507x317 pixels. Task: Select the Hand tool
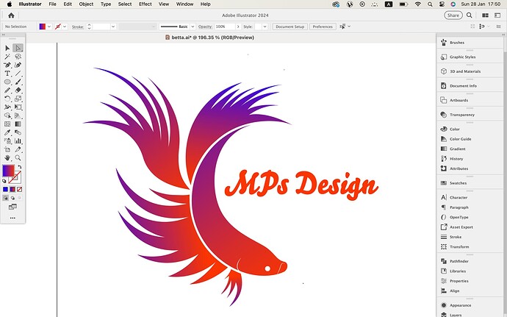pos(7,157)
